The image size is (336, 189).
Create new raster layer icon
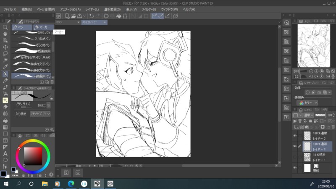(297, 127)
